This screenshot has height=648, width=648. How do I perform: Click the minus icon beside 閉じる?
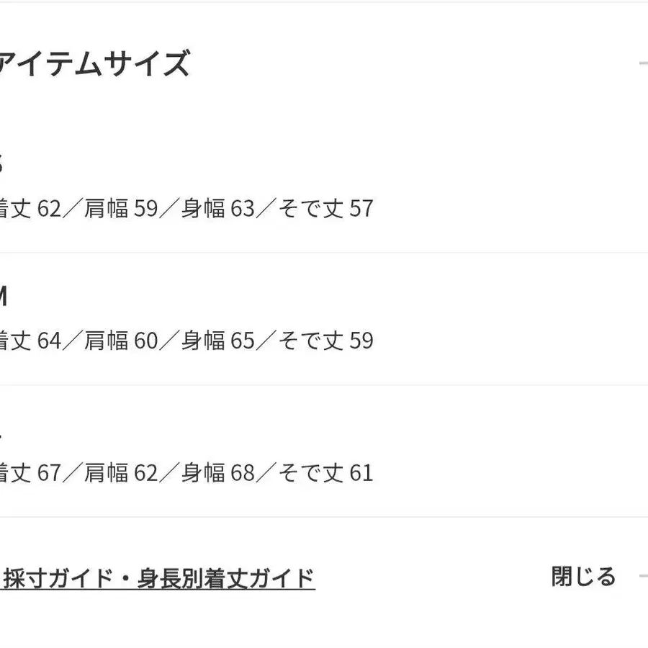tap(643, 577)
